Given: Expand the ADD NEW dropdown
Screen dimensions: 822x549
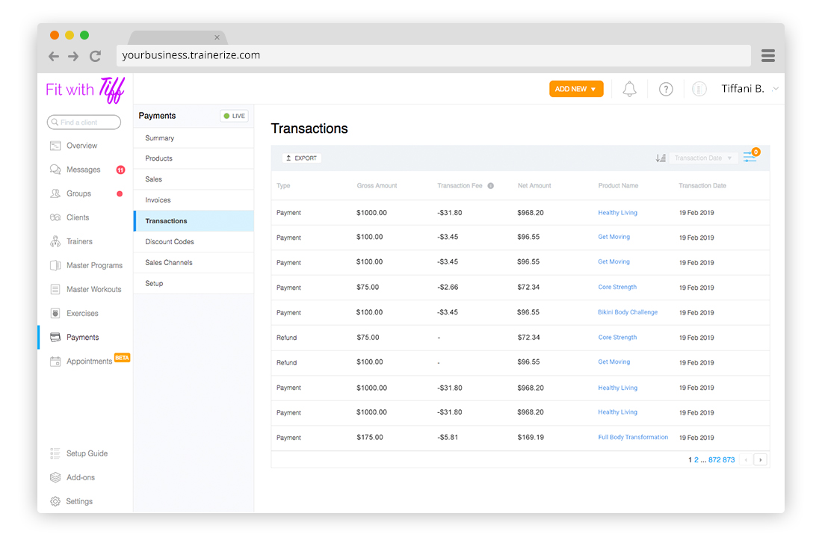Looking at the screenshot, I should [576, 89].
